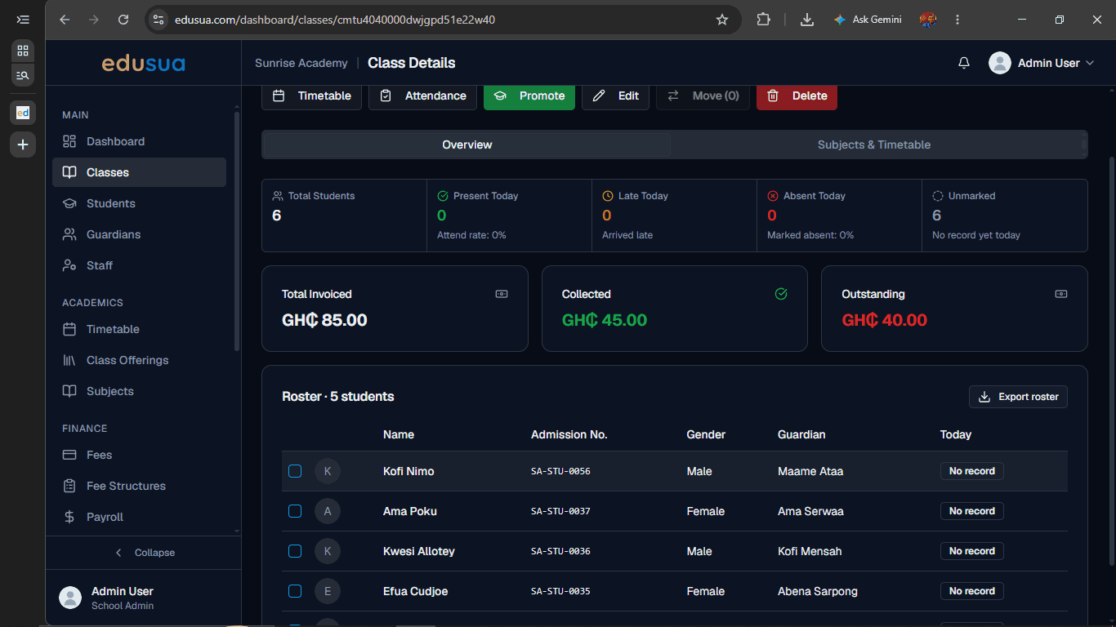Click the Timetable button in the toolbar

point(311,96)
